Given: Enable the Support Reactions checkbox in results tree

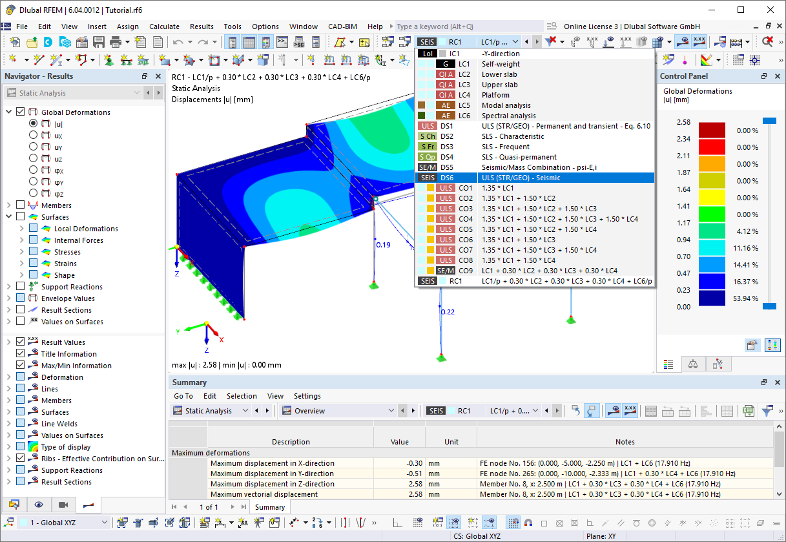Looking at the screenshot, I should [21, 286].
